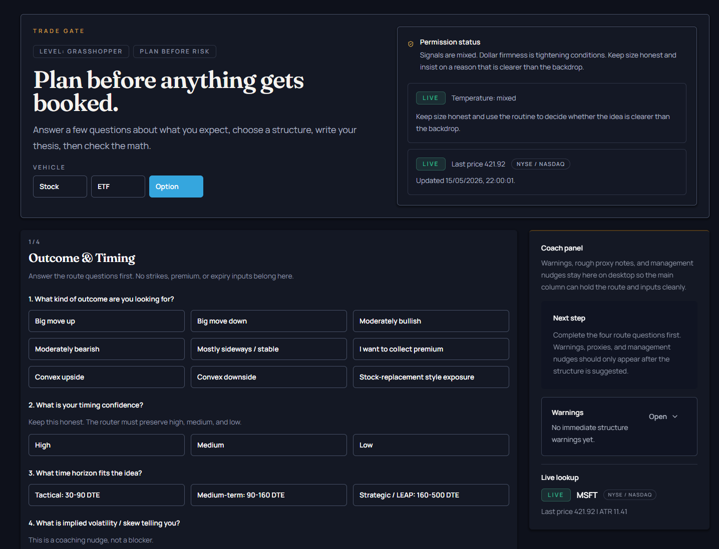This screenshot has height=549, width=719.
Task: Click the shield icon beside Permission status
Action: click(411, 44)
